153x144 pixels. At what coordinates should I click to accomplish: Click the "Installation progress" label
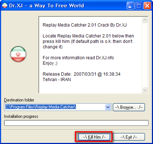[21, 116]
